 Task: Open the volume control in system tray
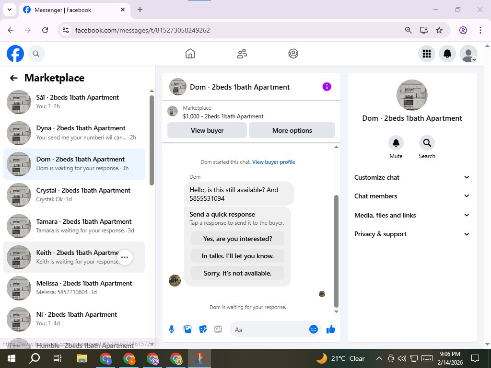point(402,358)
